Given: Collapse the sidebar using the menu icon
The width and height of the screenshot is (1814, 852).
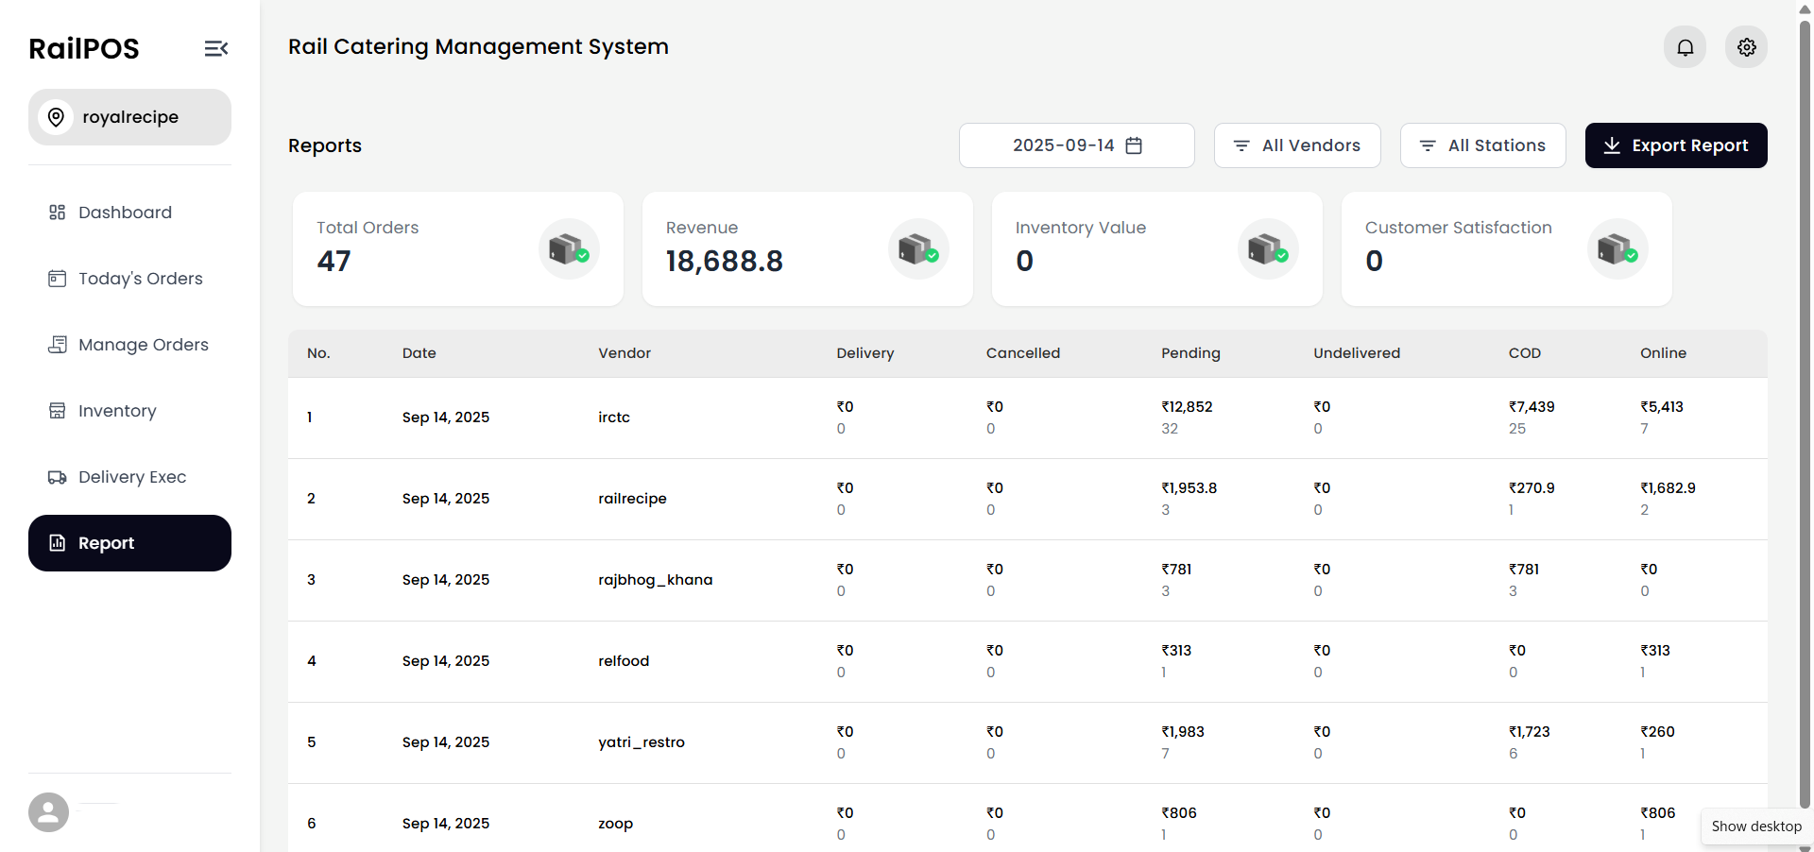Looking at the screenshot, I should [216, 48].
